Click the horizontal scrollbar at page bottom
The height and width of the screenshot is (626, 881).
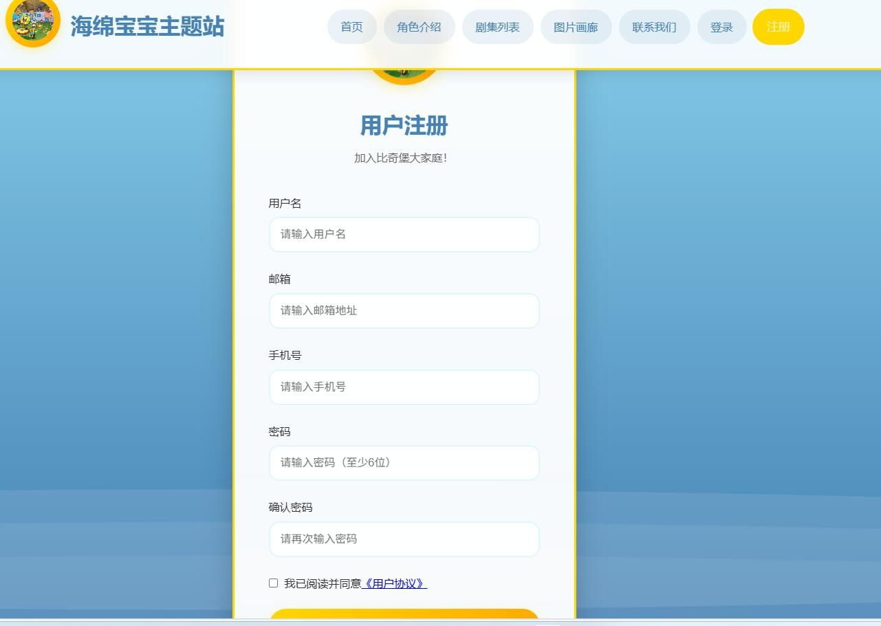(x=440, y=622)
